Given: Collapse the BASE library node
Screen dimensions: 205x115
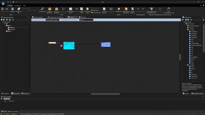Looking at the screenshot, I should click(x=184, y=24).
